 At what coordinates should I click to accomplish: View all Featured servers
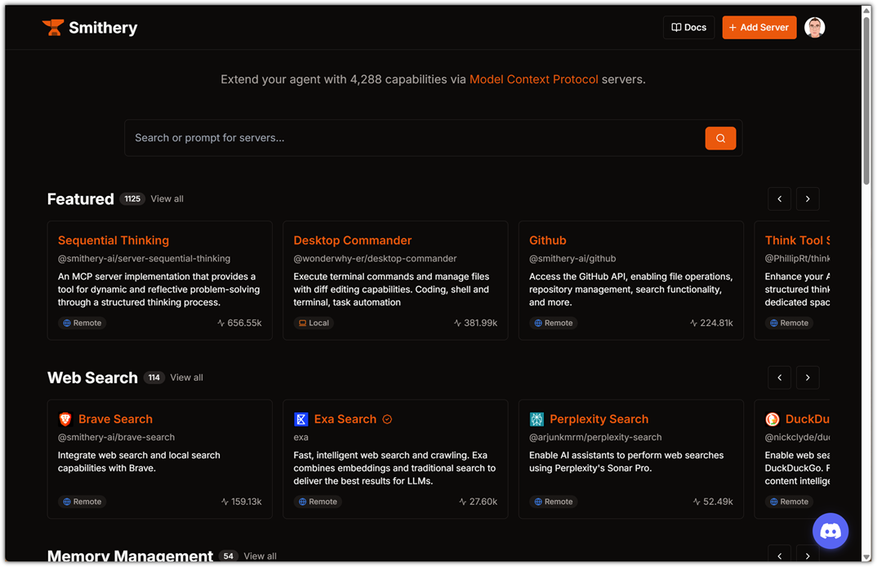pyautogui.click(x=167, y=199)
